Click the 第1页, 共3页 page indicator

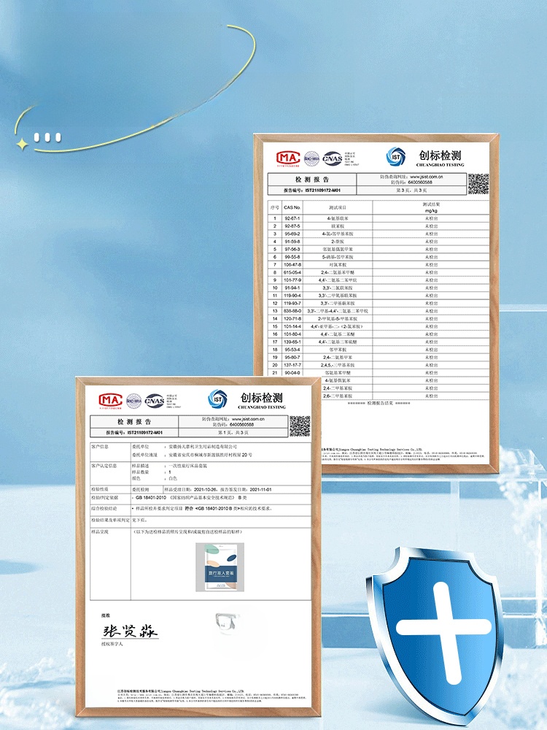click(233, 432)
